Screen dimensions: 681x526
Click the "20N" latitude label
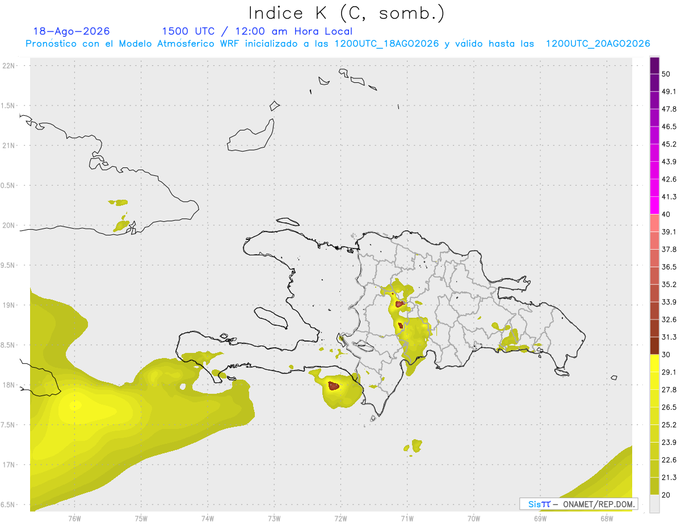click(9, 225)
